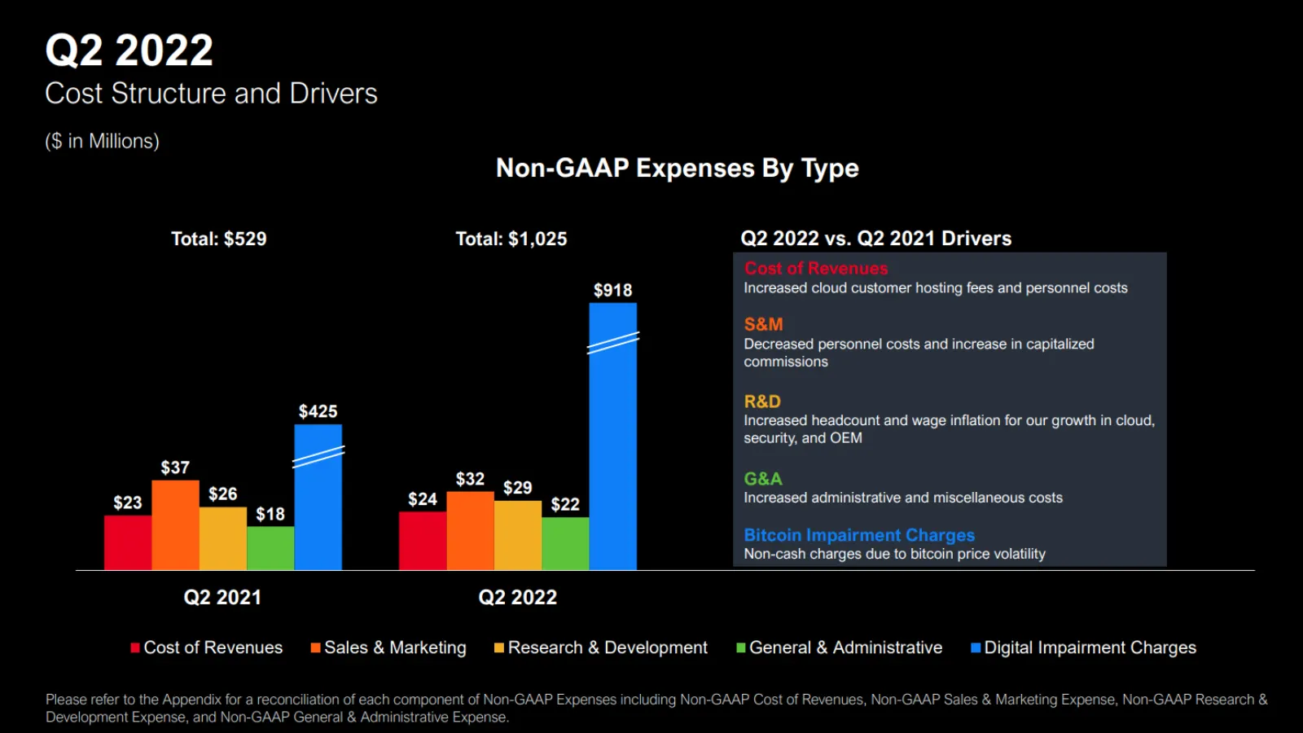
Task: Click the blue Digital Impairment Charges legend swatch
Action: pyautogui.click(x=975, y=648)
